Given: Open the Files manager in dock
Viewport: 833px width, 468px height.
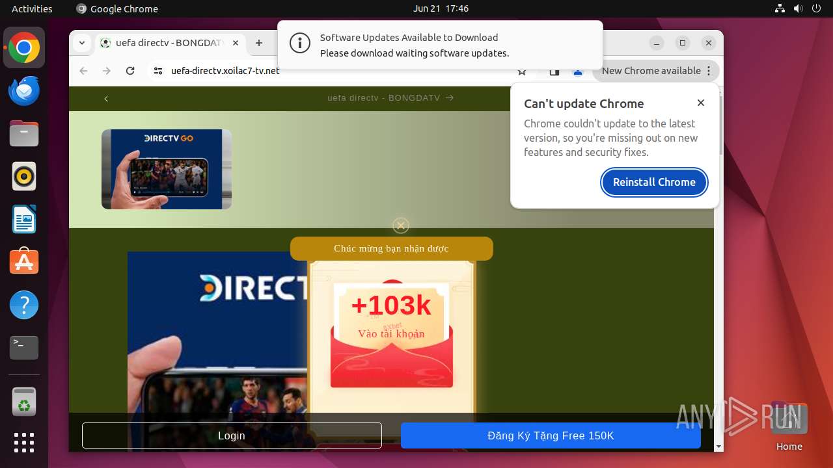Looking at the screenshot, I should pos(24,134).
